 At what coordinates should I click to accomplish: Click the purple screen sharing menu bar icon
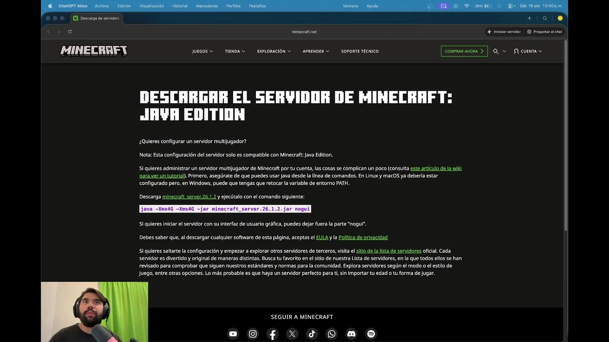click(443, 6)
